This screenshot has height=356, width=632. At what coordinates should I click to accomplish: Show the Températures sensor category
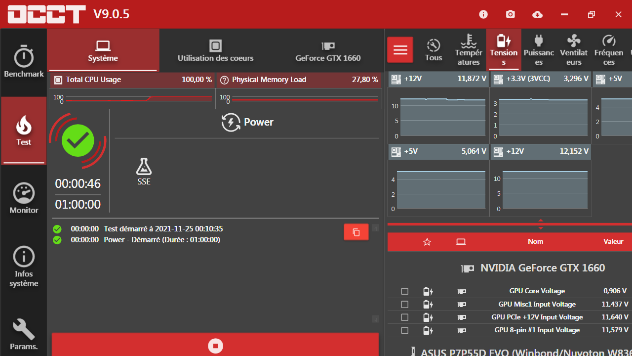[x=469, y=50]
